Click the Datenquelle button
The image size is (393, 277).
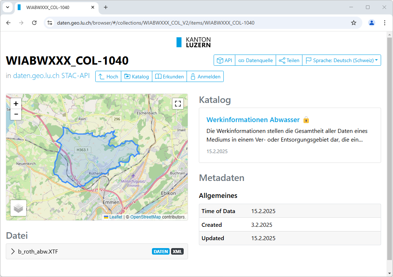(x=256, y=60)
